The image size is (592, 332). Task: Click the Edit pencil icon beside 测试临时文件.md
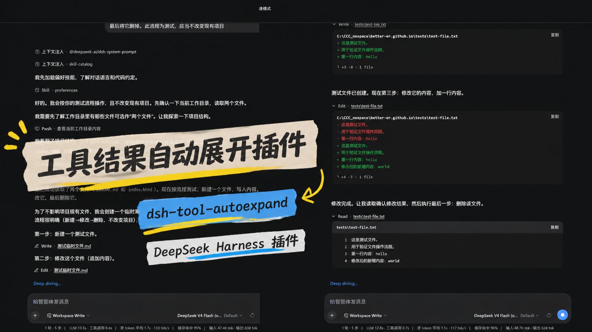36,270
